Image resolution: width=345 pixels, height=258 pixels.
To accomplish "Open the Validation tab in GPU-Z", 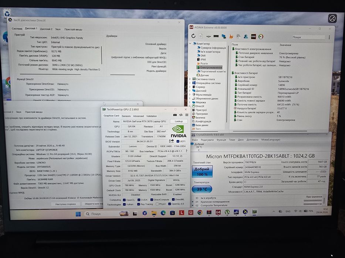I will coord(152,116).
